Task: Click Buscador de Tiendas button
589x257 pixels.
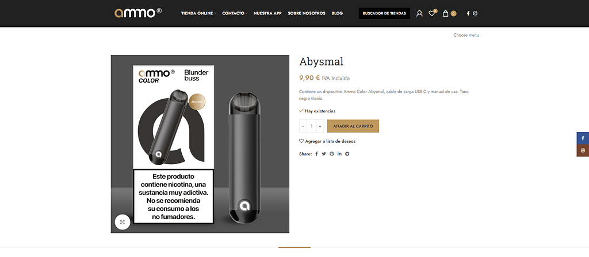Action: click(x=384, y=14)
